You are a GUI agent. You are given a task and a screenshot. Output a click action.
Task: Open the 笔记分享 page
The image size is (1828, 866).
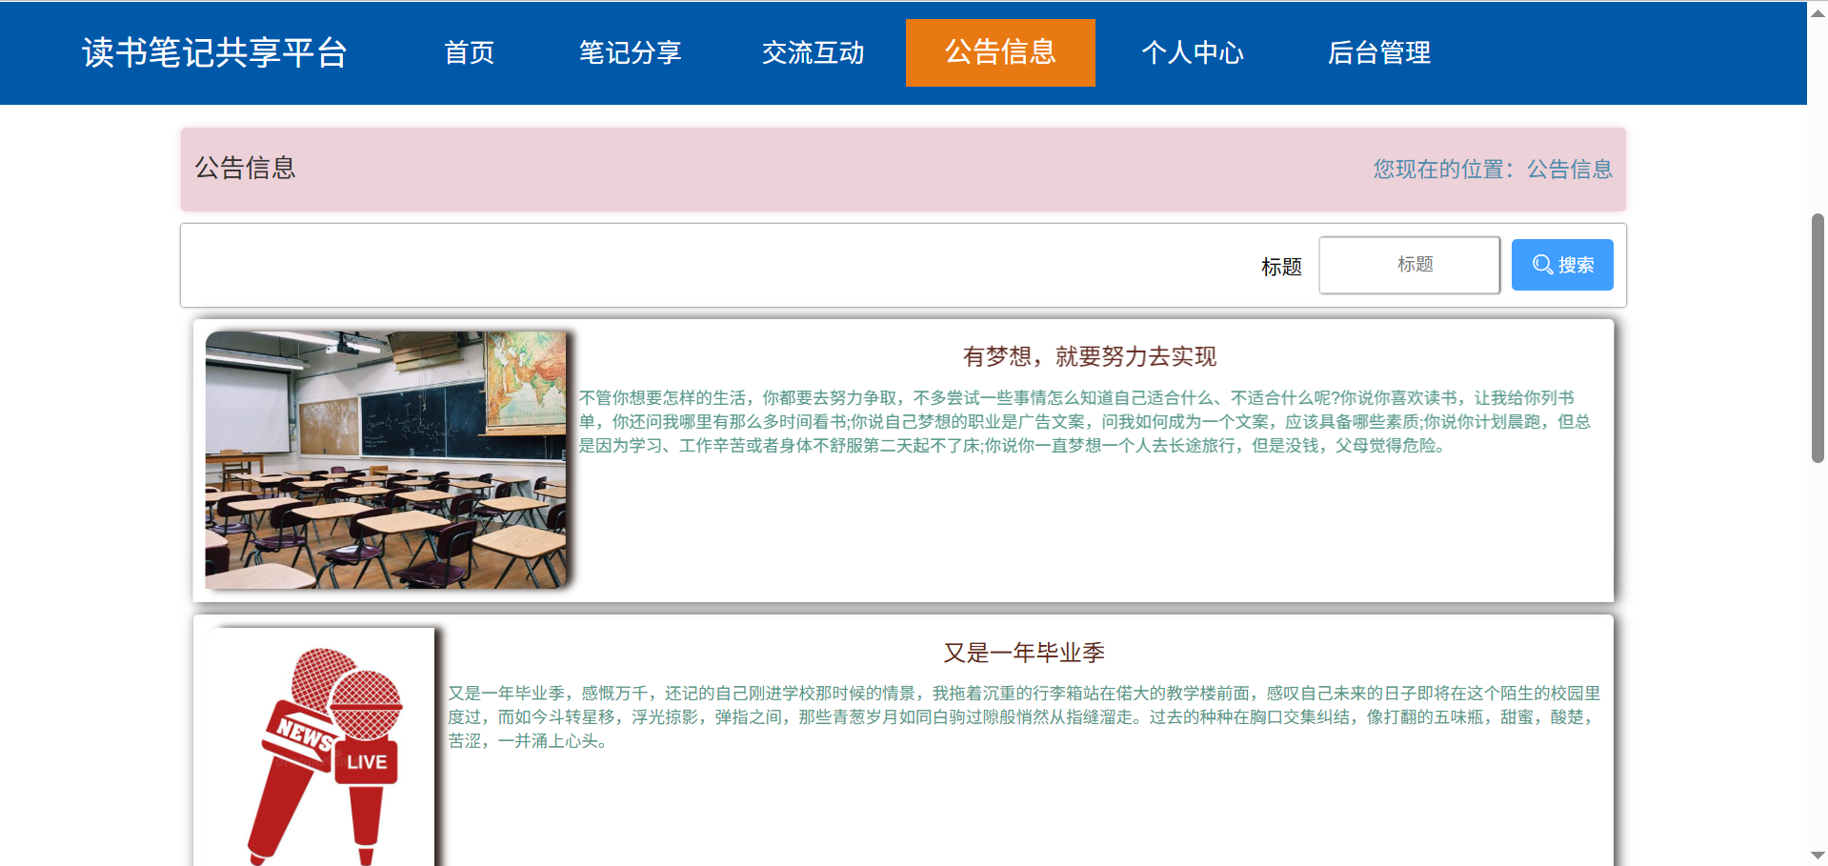pyautogui.click(x=629, y=53)
